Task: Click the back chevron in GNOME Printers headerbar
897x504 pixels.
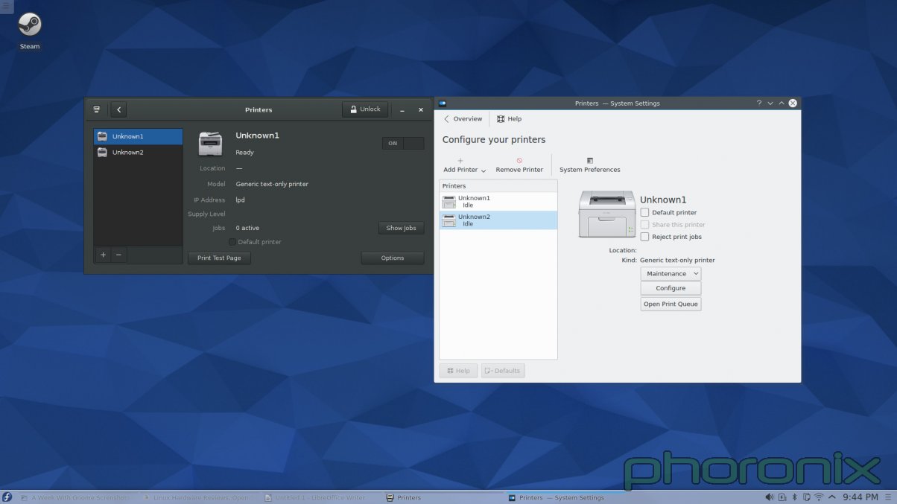Action: pyautogui.click(x=118, y=109)
